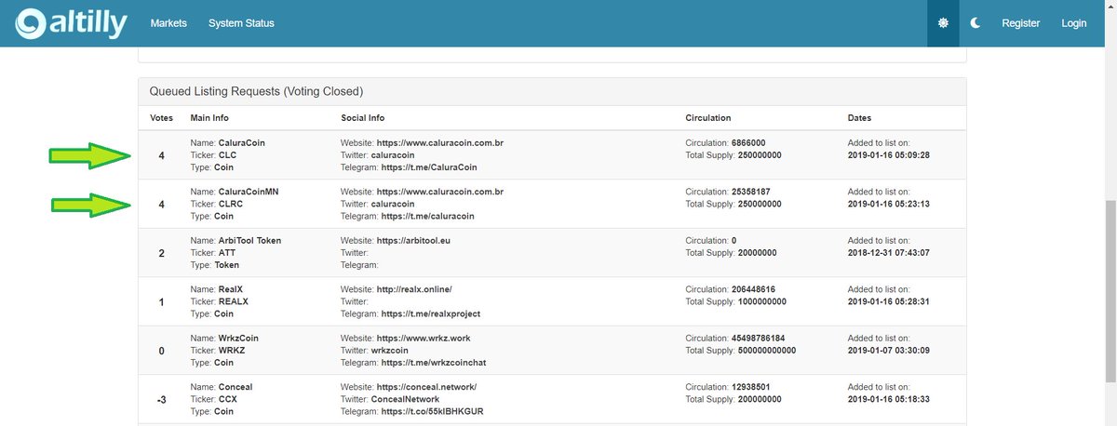Select date 2019-01-16 05:28:31
The image size is (1117, 426).
[889, 301]
